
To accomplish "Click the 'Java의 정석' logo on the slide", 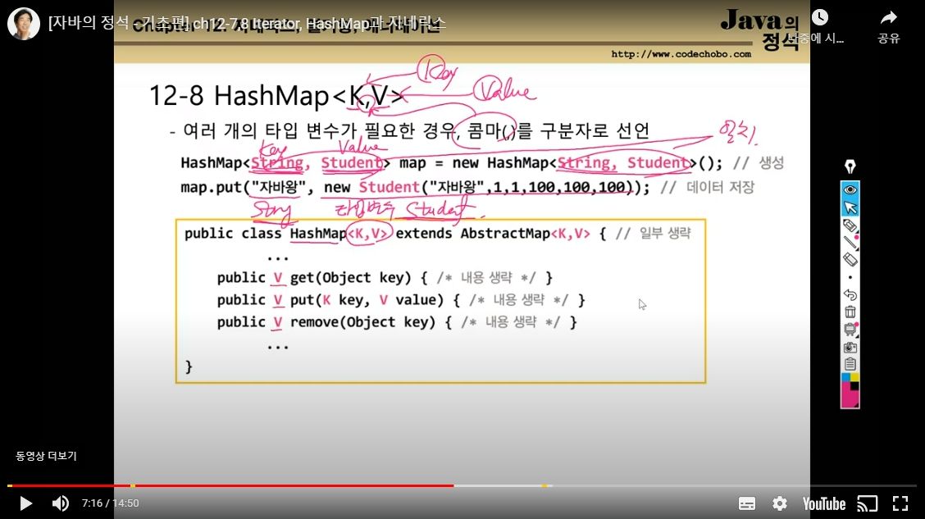I will click(761, 30).
